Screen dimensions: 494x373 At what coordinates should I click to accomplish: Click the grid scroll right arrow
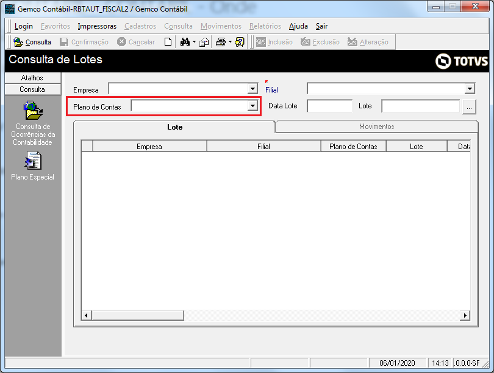(465, 315)
